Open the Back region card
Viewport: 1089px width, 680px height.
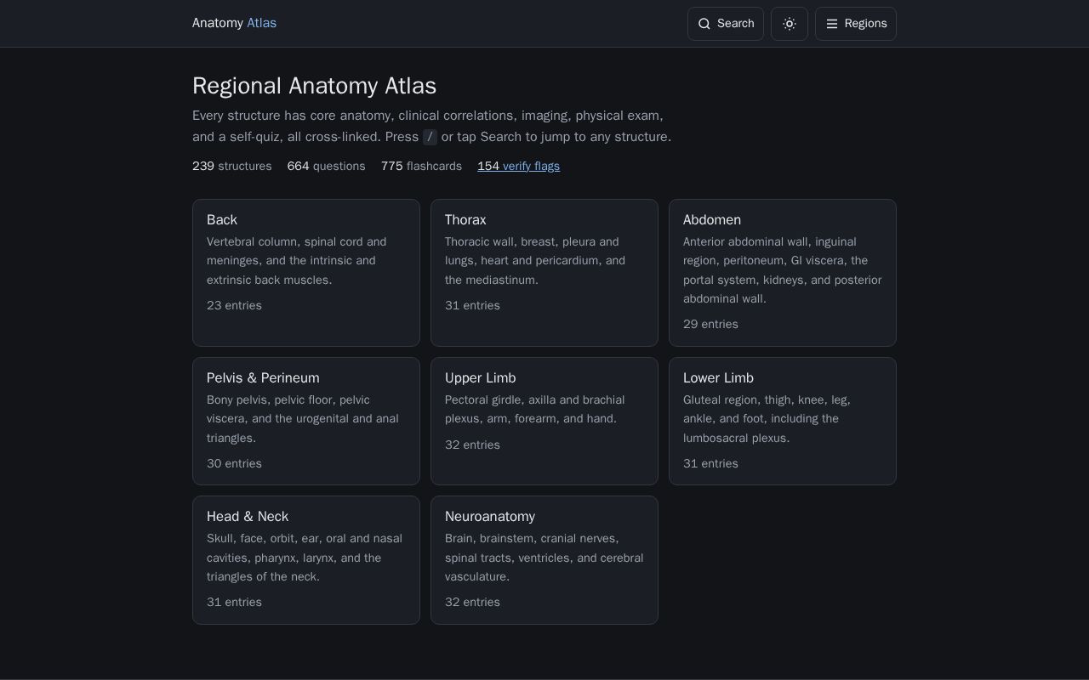tap(306, 273)
